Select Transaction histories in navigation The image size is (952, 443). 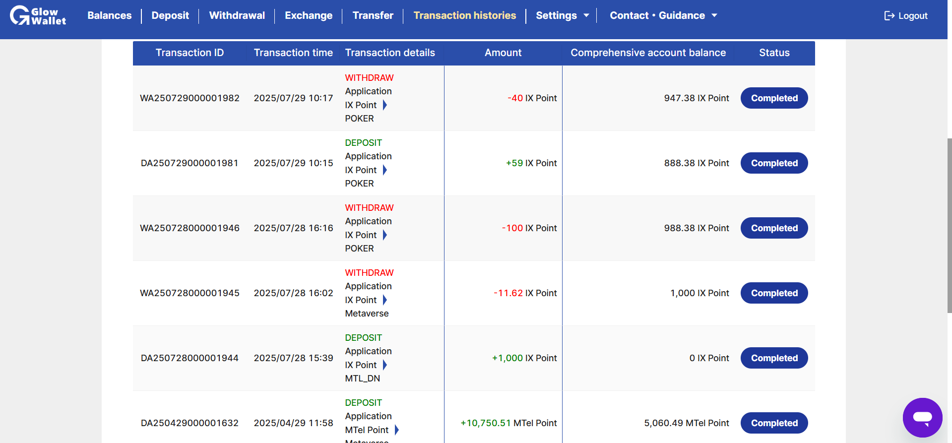tap(465, 15)
